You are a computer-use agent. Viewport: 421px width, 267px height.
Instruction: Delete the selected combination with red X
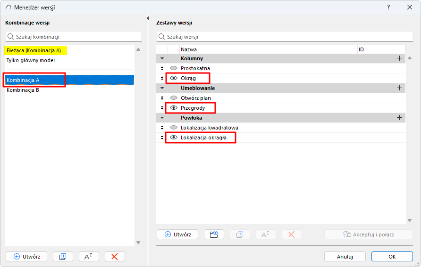(115, 257)
